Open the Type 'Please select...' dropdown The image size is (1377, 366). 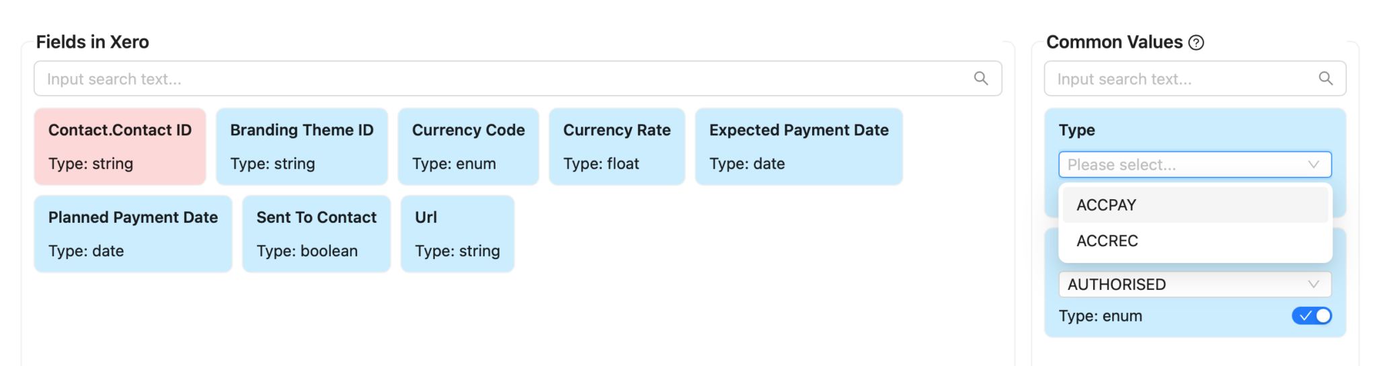click(x=1195, y=165)
